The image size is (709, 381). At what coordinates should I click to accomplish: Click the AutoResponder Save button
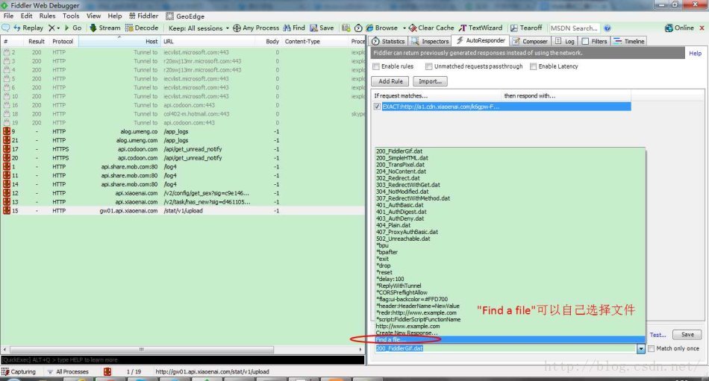687,335
